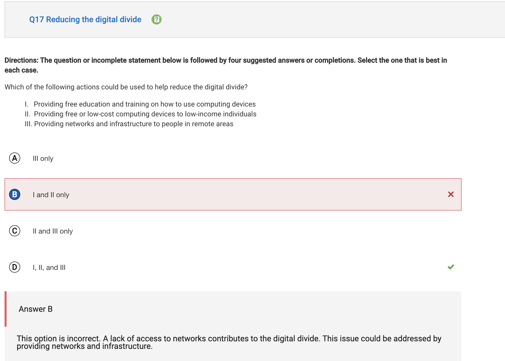Select radio option D

click(15, 267)
